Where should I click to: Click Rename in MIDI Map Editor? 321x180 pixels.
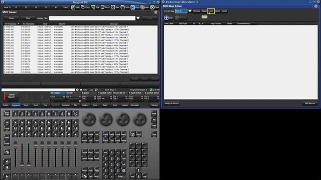pyautogui.click(x=197, y=11)
